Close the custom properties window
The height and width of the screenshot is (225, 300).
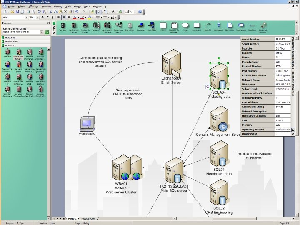coord(293,134)
